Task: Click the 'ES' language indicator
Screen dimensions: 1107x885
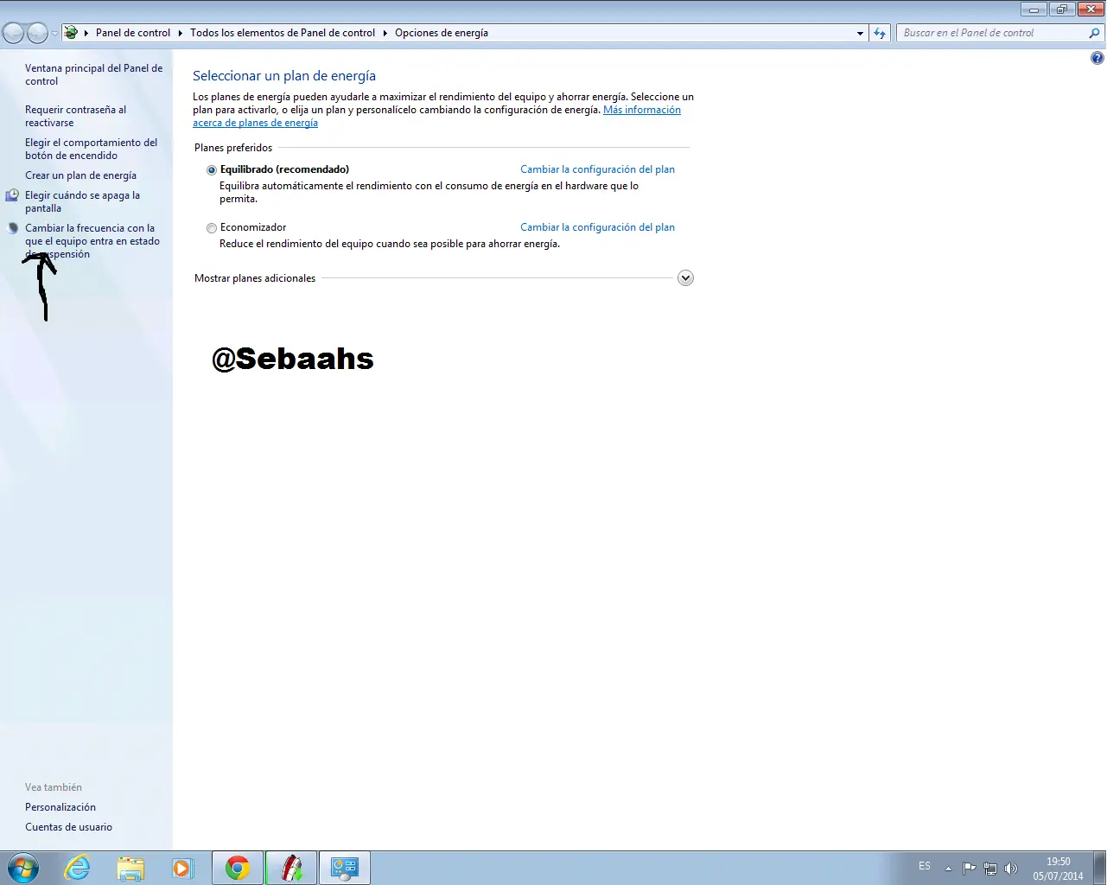Action: [x=925, y=866]
